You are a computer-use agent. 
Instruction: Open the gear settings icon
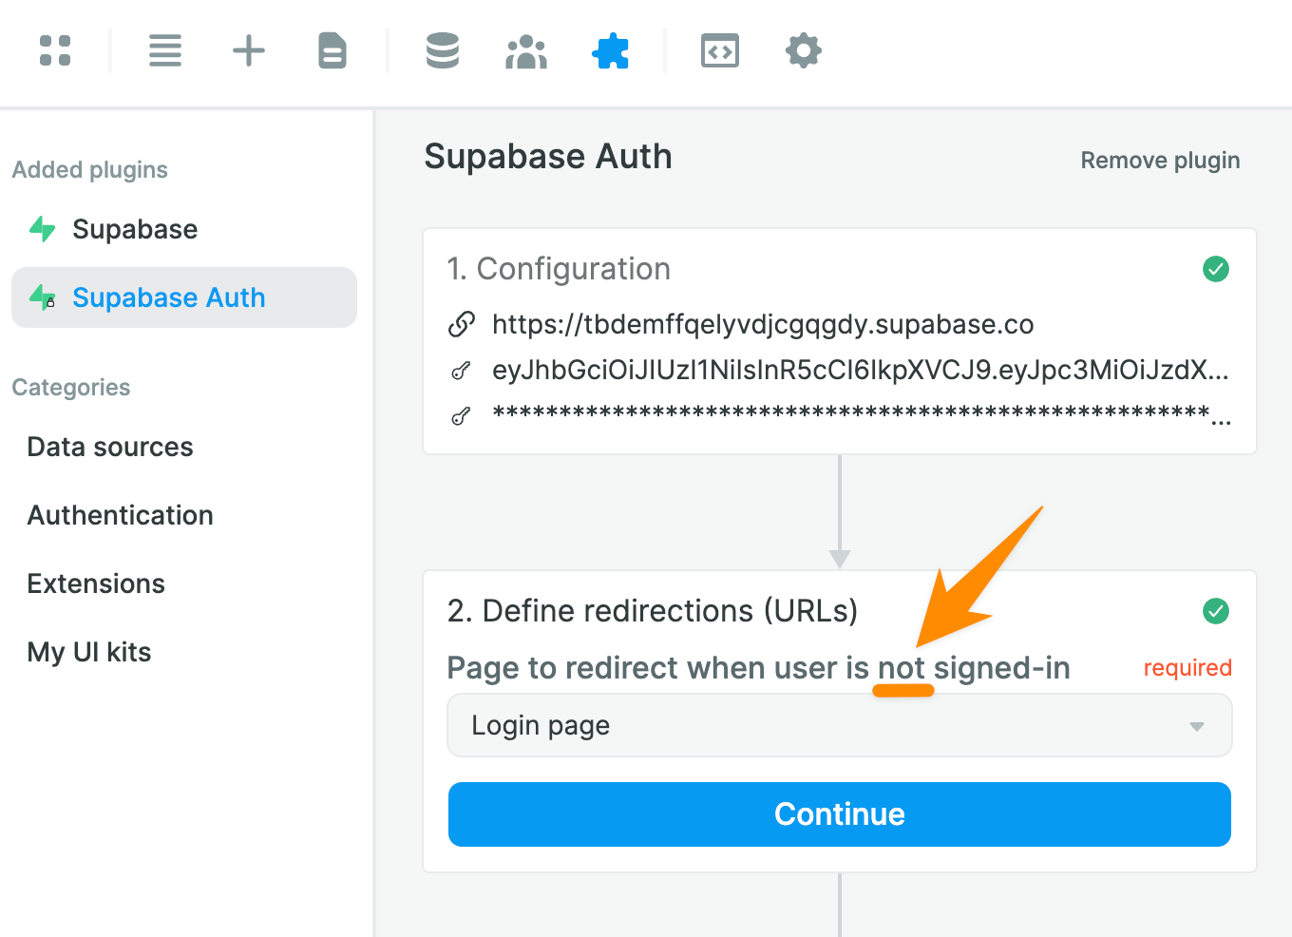(x=804, y=50)
